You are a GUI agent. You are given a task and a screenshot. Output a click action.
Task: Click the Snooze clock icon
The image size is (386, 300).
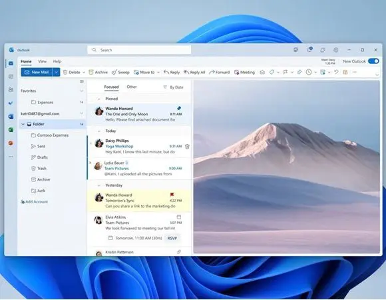309,72
